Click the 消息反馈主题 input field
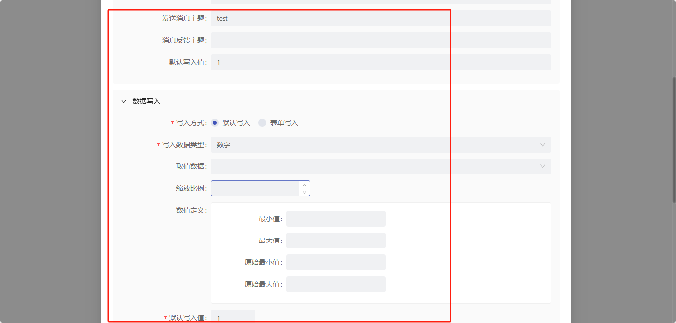676x323 pixels. 381,40
